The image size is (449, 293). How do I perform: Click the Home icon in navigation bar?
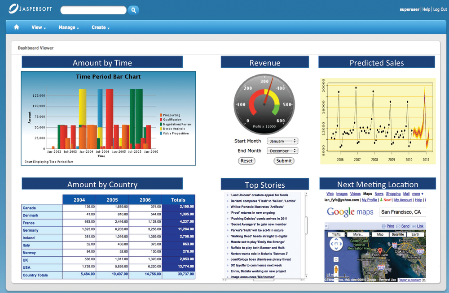[17, 27]
